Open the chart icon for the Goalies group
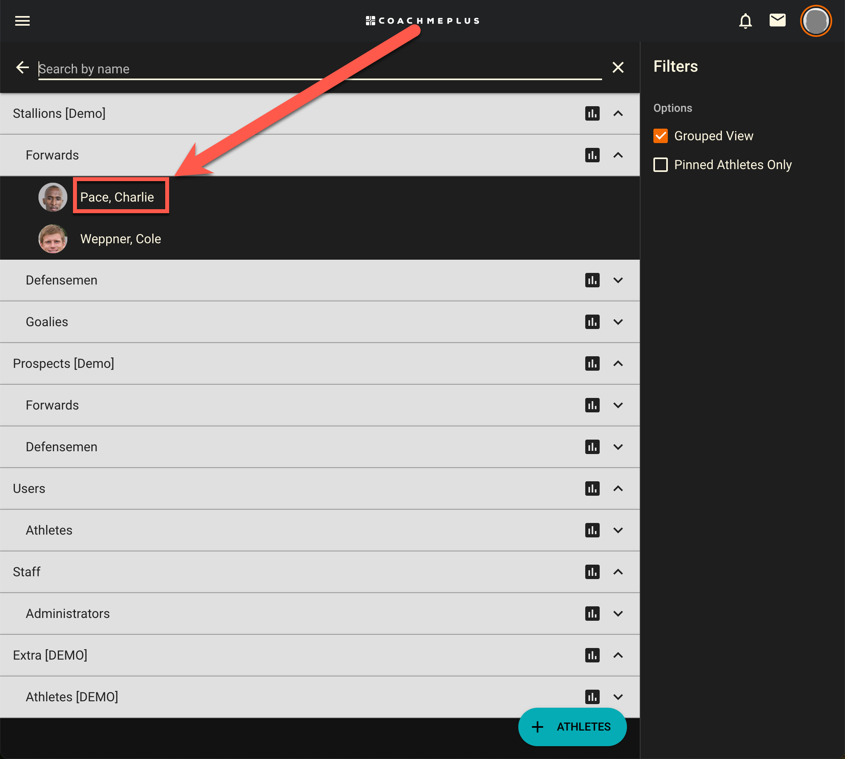The width and height of the screenshot is (845, 759). [592, 322]
